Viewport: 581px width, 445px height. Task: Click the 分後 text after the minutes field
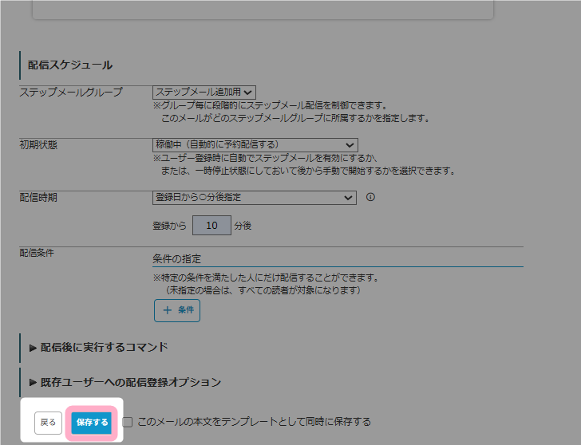[243, 226]
